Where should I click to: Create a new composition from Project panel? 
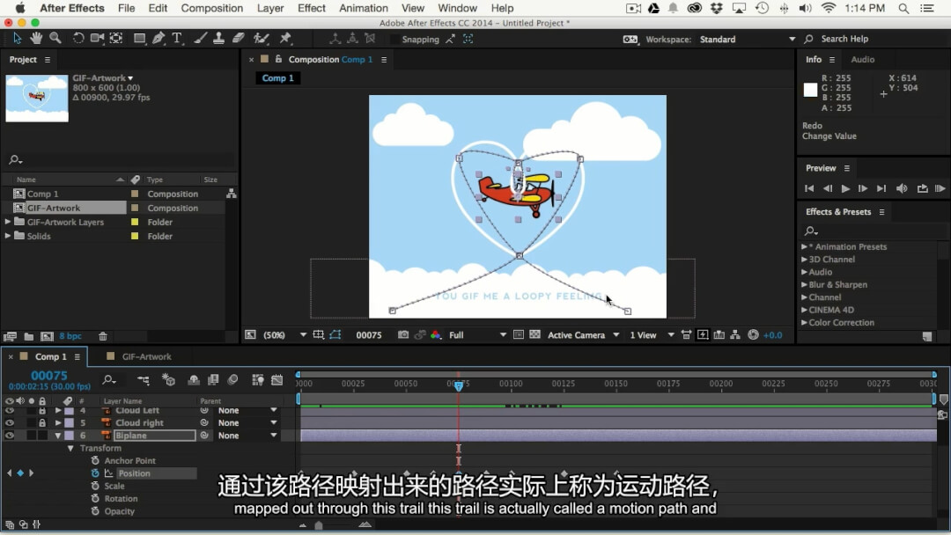tap(47, 336)
